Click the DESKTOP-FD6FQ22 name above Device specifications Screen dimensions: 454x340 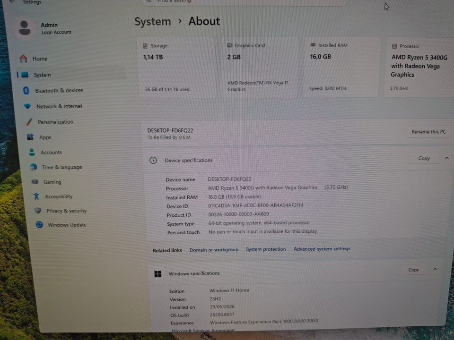tap(170, 130)
